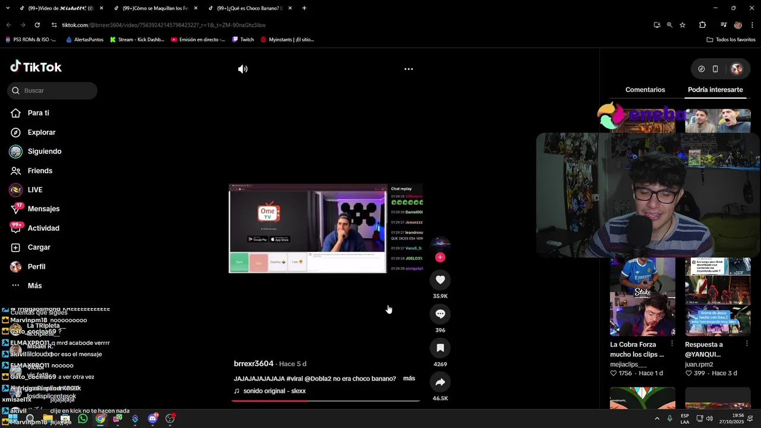This screenshot has height=428, width=761.
Task: Open Mensajes inbox
Action: tap(43, 209)
